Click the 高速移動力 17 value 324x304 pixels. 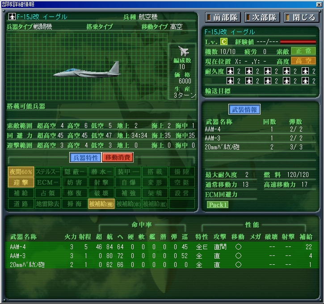(304, 185)
